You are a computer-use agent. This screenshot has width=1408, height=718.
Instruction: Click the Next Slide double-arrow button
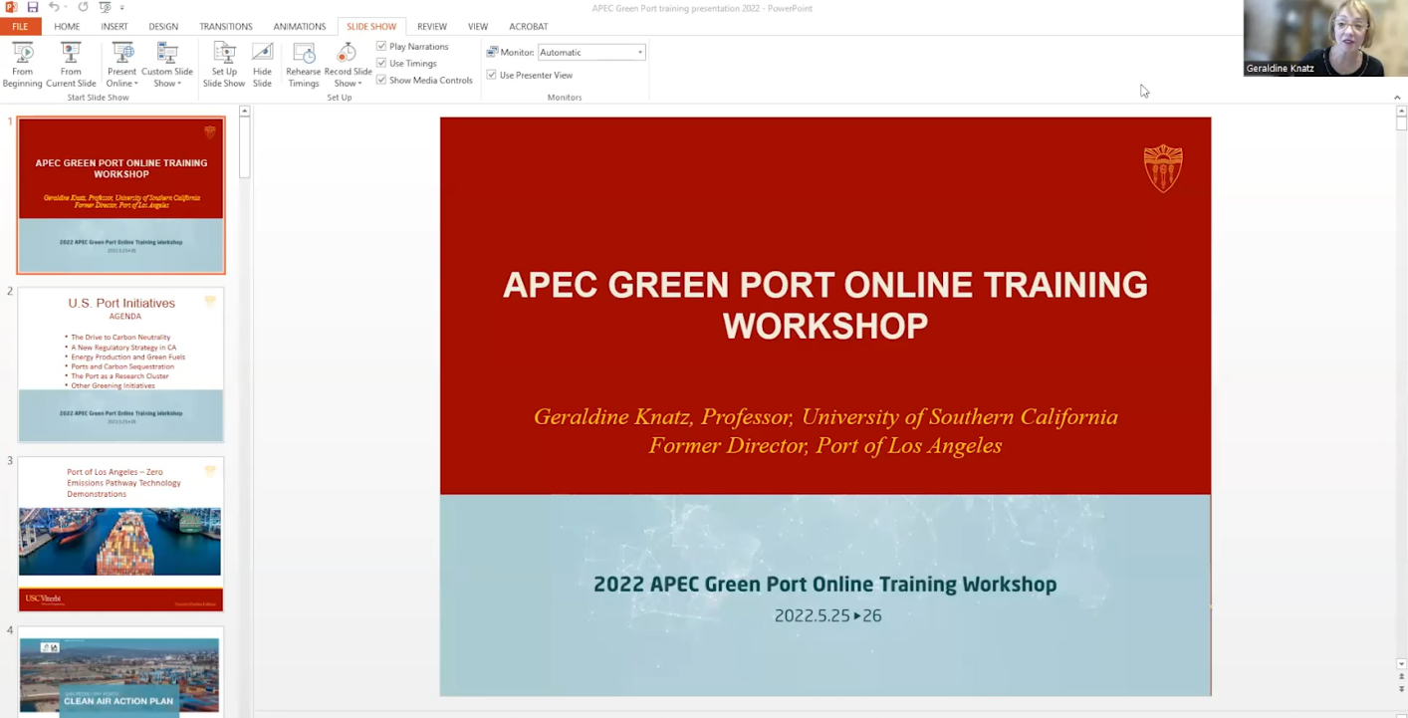[x=1402, y=688]
